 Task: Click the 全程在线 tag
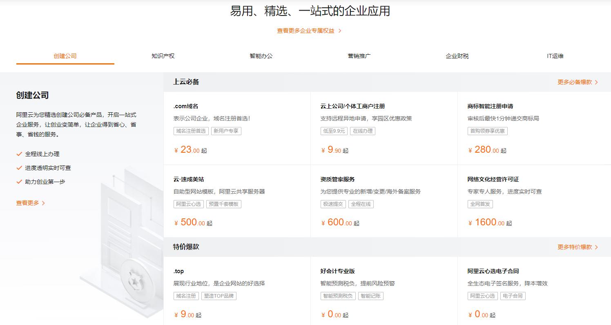click(361, 204)
